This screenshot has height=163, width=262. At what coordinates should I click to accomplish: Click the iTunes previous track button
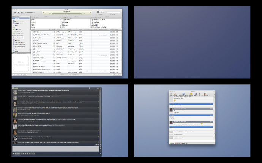click(14, 12)
